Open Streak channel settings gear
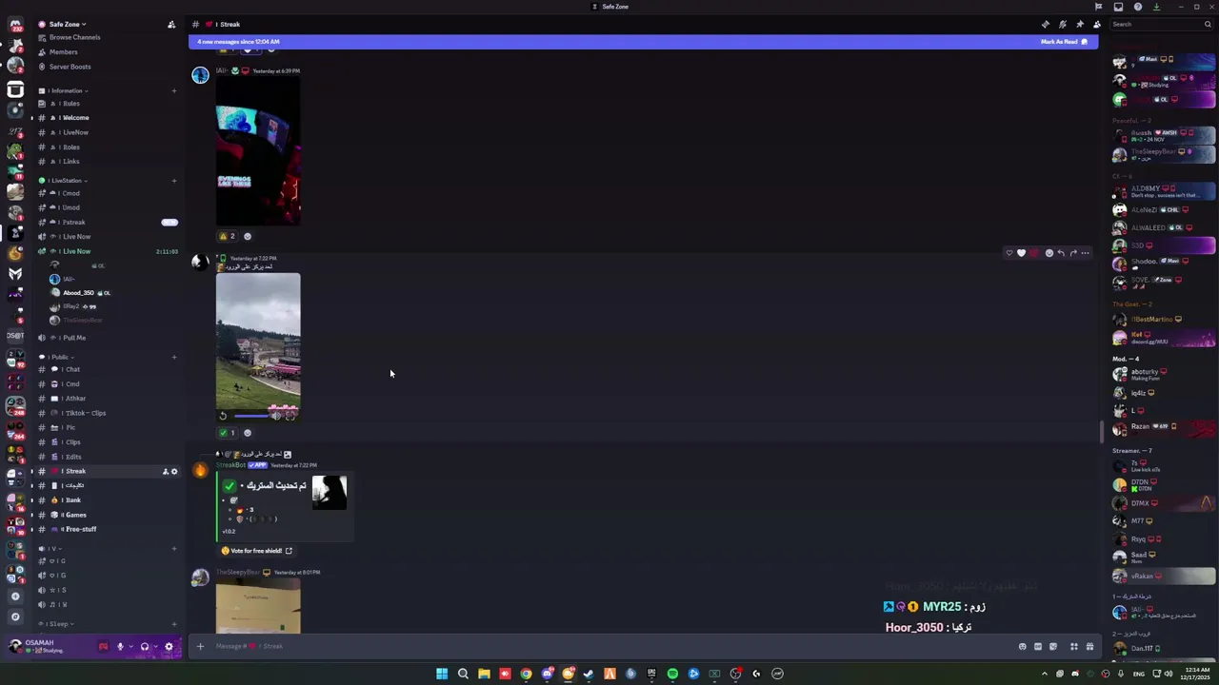1219x685 pixels. click(173, 471)
